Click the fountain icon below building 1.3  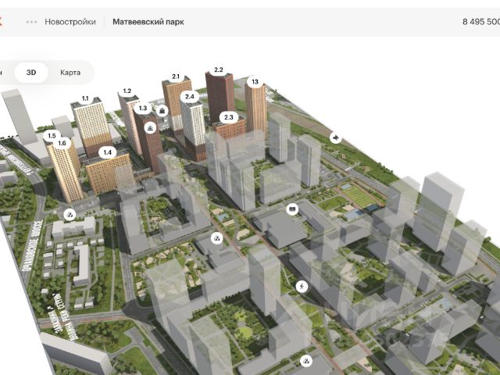tap(148, 127)
